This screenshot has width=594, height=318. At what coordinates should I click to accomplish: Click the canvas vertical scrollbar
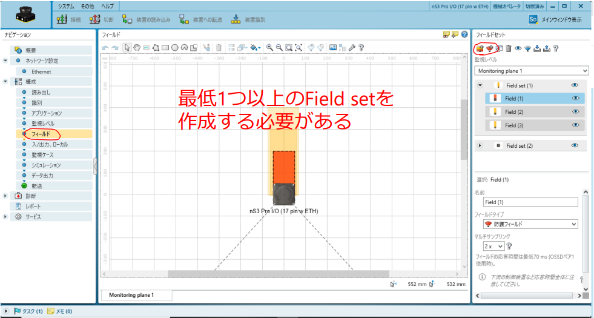pyautogui.click(x=464, y=130)
